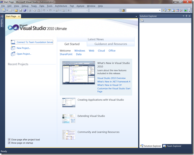Open Visual Studio 2010 Overview link
Viewport: 194px width, 155px height.
111,78
